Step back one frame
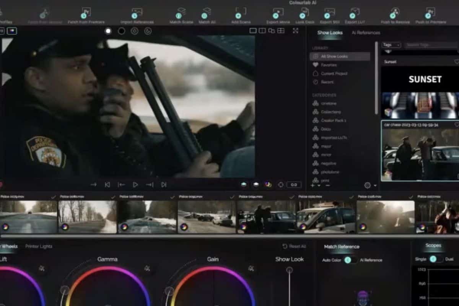This screenshot has height=306, width=459. click(x=121, y=184)
